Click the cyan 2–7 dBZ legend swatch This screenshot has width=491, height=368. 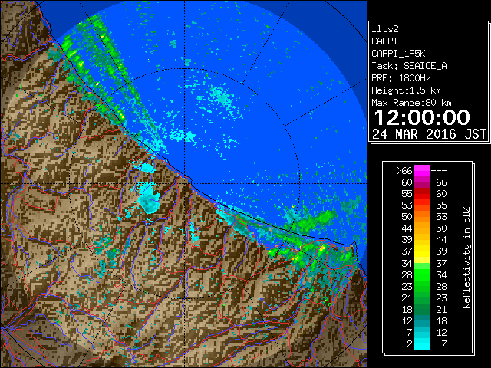pos(422,343)
